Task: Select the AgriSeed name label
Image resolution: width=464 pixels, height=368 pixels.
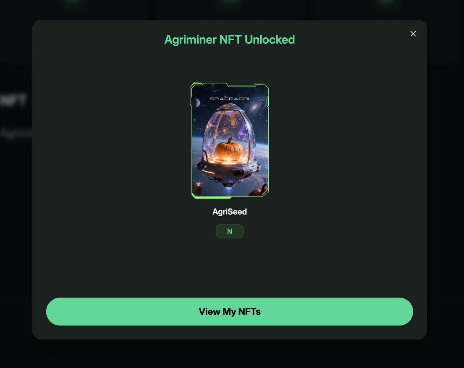Action: click(x=230, y=212)
